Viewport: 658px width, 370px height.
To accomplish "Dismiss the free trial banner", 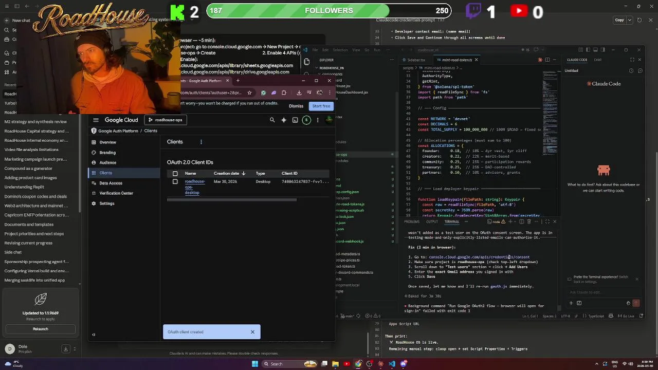I will point(296,106).
